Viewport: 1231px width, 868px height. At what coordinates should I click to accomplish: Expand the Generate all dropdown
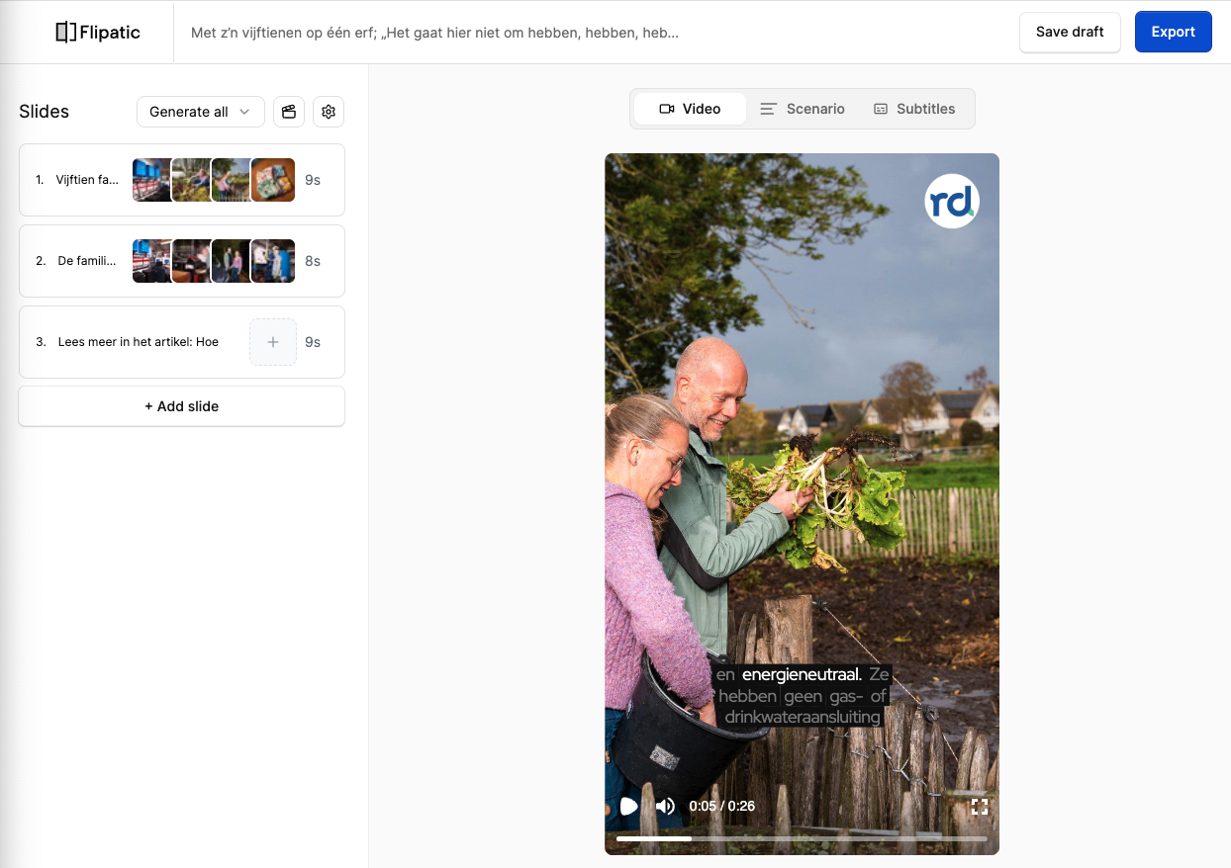201,112
